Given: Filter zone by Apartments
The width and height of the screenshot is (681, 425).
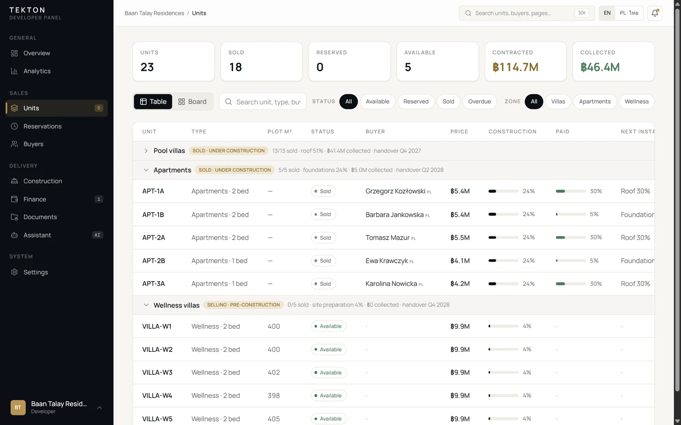Looking at the screenshot, I should tap(595, 102).
